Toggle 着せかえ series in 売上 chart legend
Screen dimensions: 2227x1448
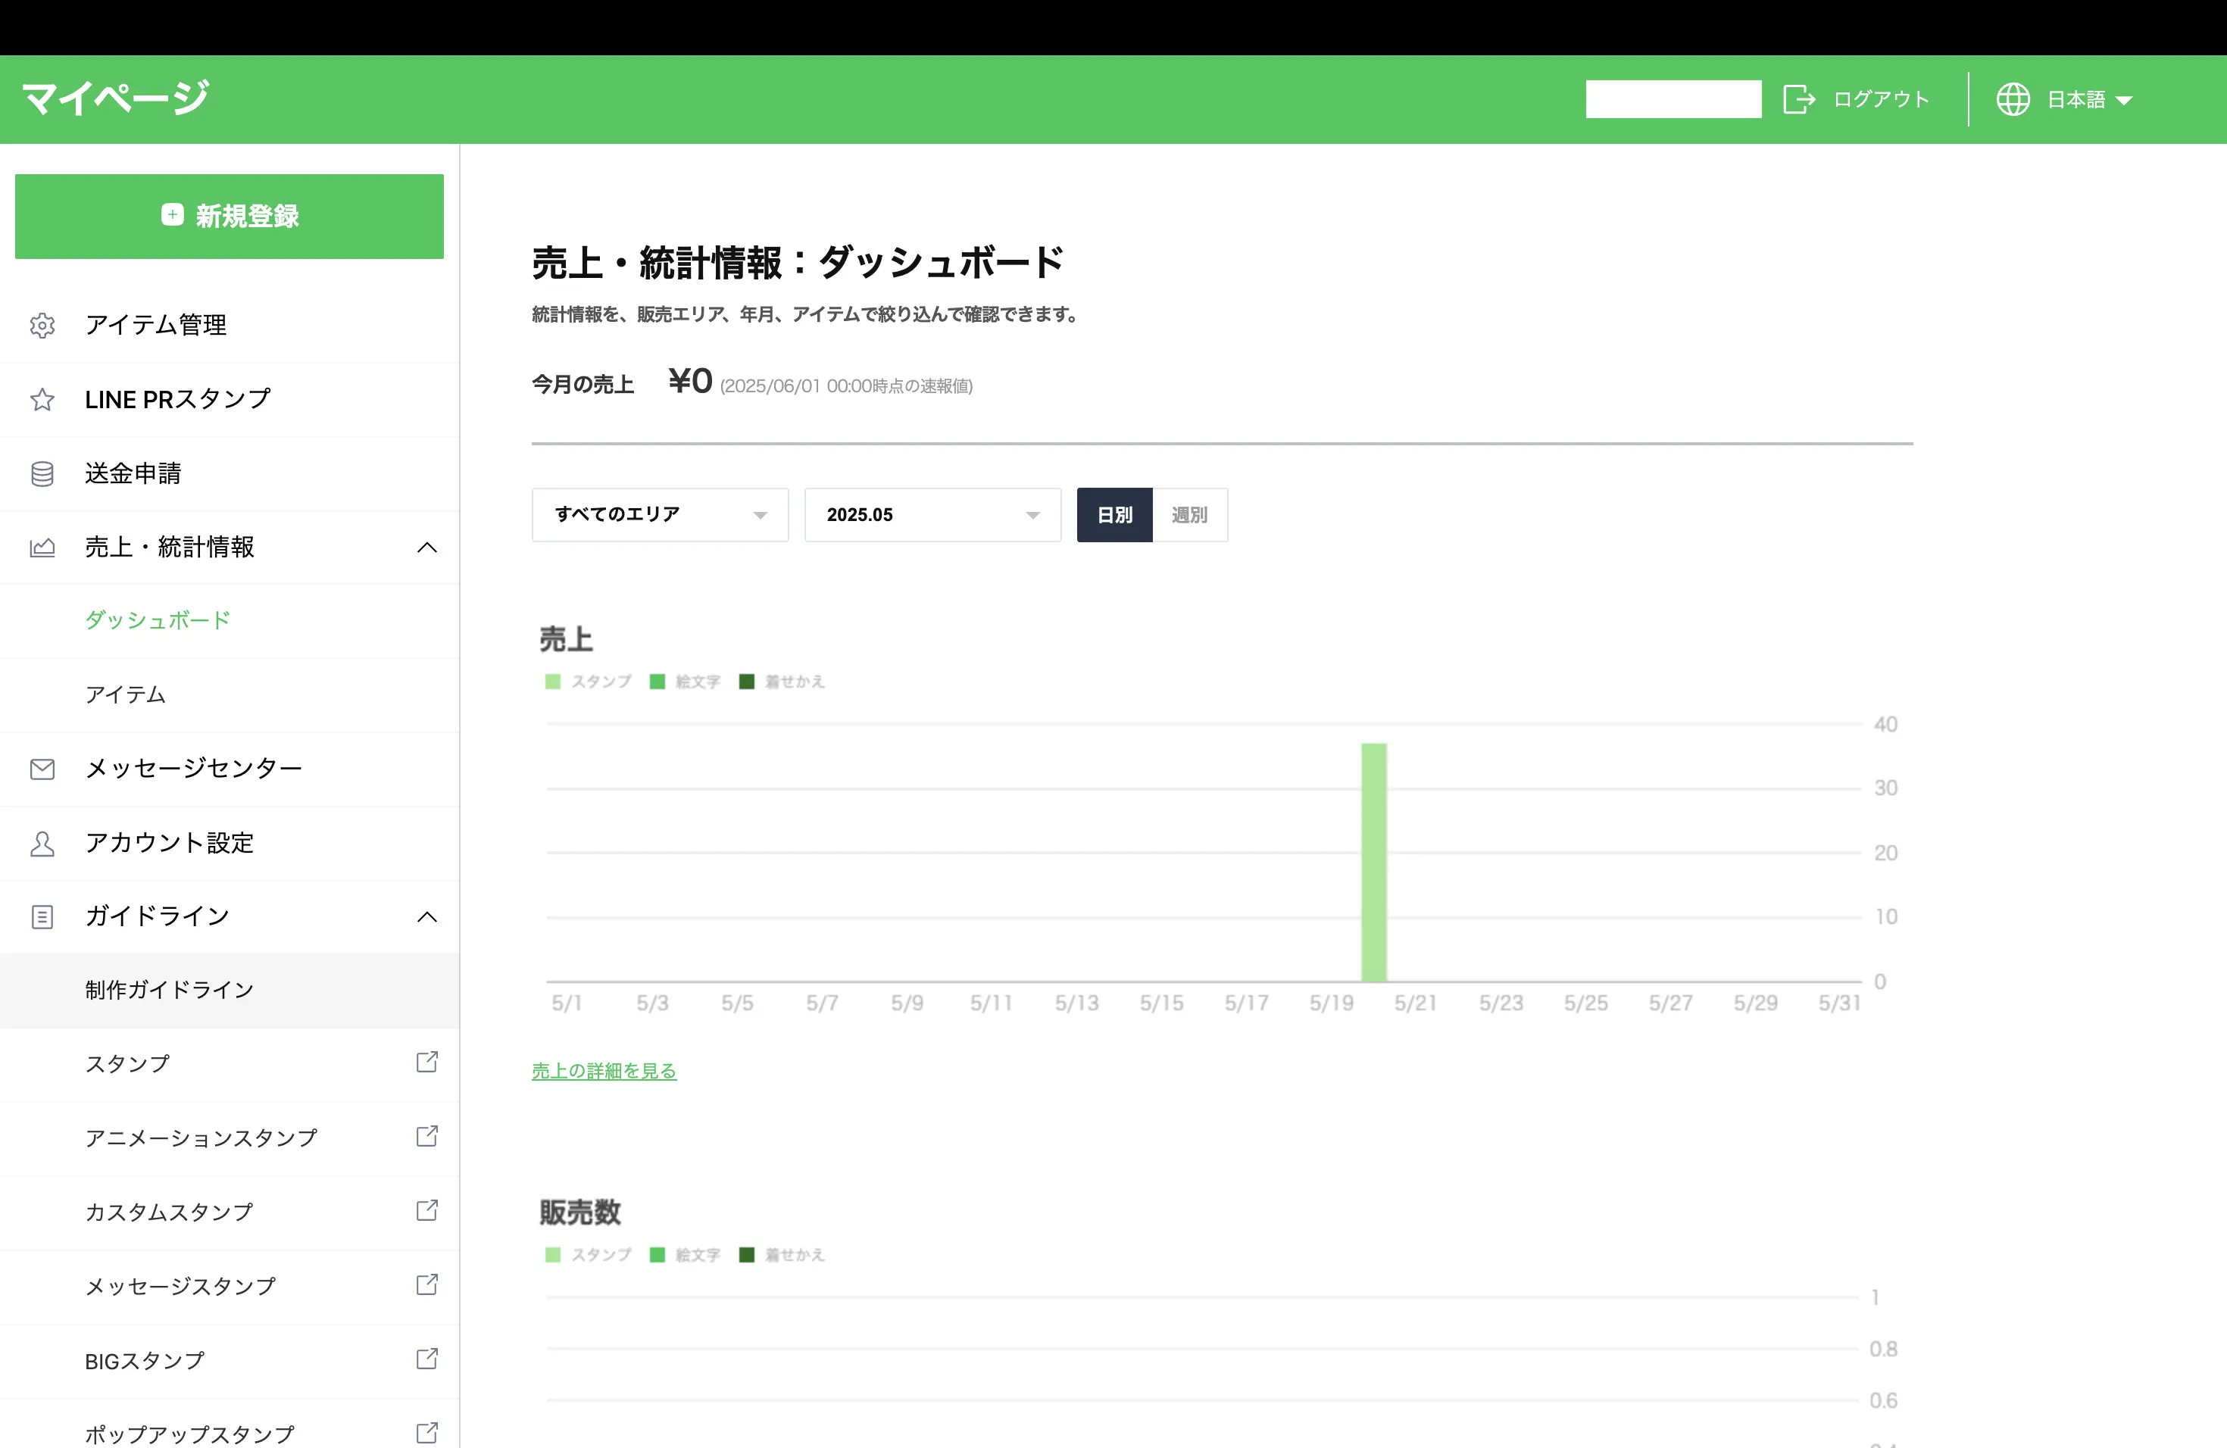[x=782, y=681]
